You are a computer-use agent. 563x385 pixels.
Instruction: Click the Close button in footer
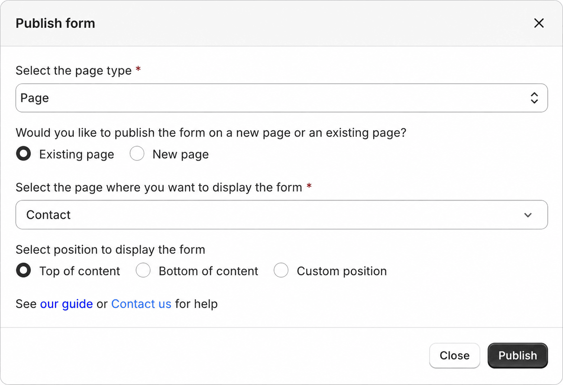click(x=454, y=355)
